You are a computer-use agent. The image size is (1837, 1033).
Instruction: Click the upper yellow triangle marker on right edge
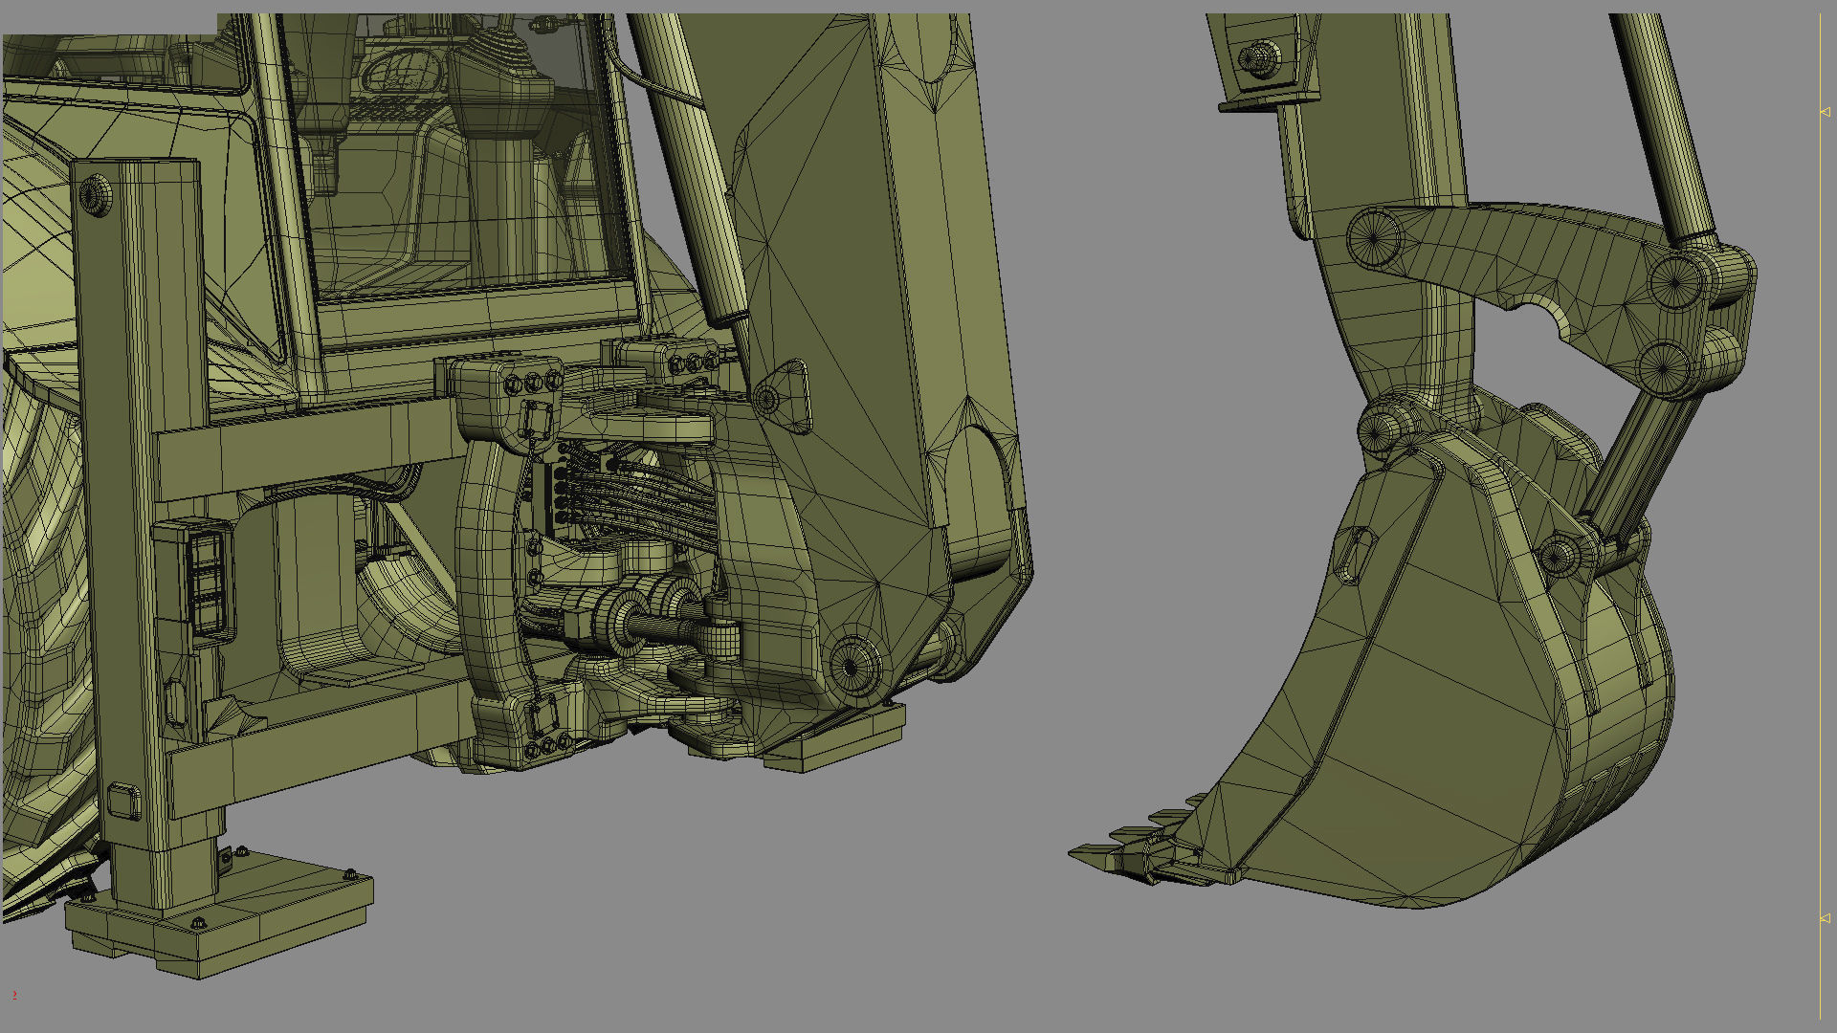pyautogui.click(x=1825, y=112)
